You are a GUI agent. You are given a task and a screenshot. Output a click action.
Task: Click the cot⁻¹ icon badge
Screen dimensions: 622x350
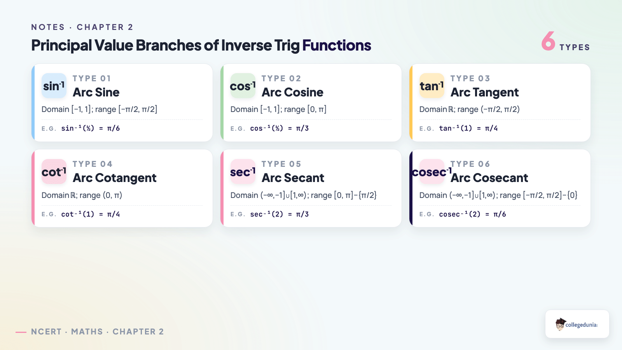54,171
